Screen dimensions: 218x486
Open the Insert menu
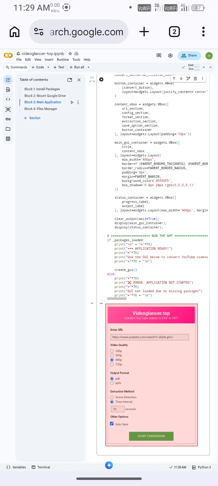click(49, 60)
